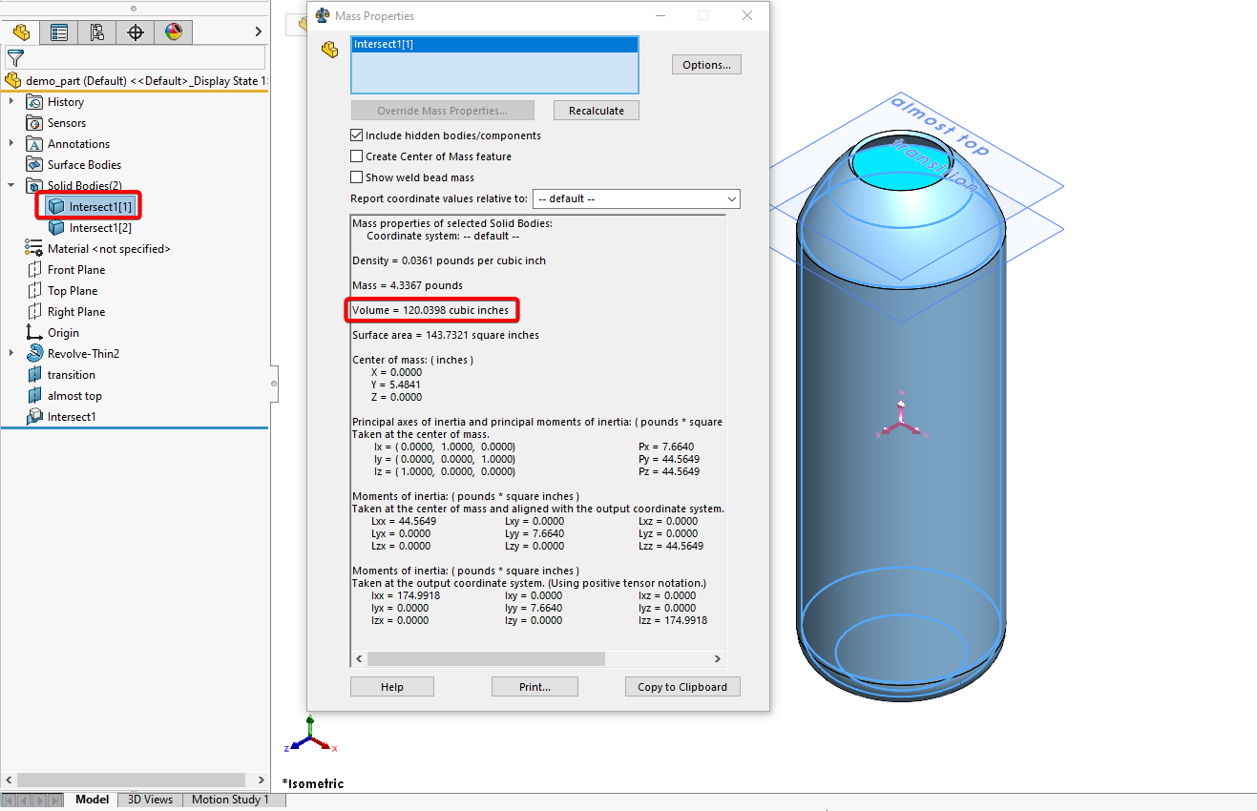This screenshot has width=1257, height=811.
Task: Click the Volume = 120.0398 cubic inches text
Action: 430,310
